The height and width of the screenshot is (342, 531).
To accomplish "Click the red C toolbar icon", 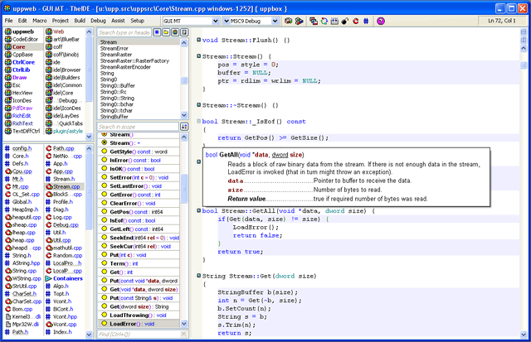I will point(356,21).
